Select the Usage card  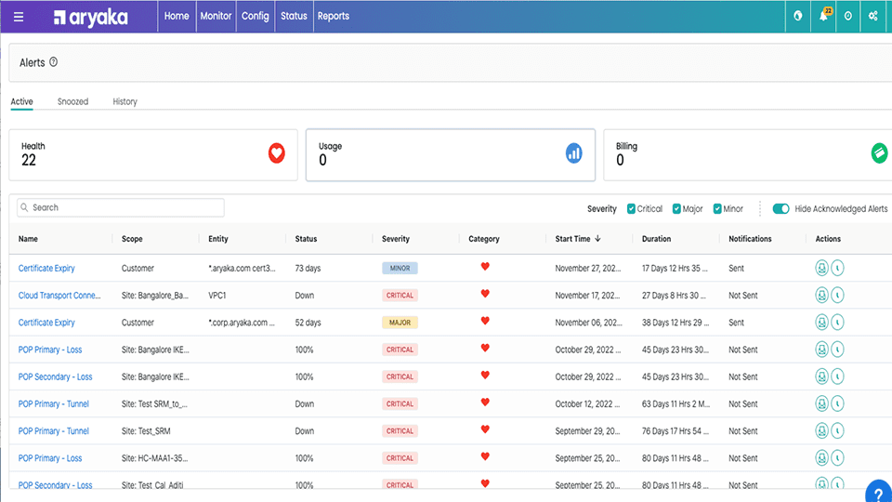coord(451,155)
